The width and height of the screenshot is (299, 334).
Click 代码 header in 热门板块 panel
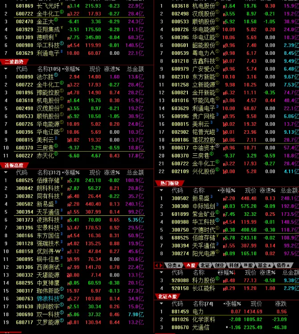(177, 190)
